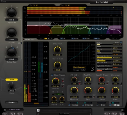Click the Bitter/Sweet Amount knob

pyautogui.click(x=55, y=81)
